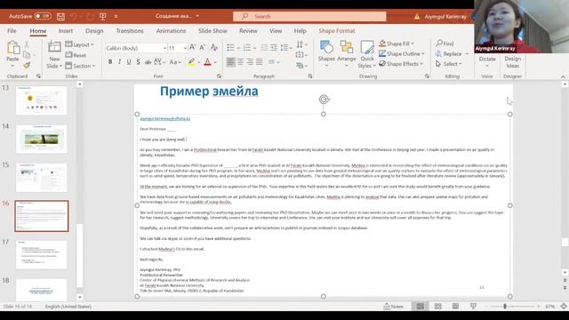Click the Fit slide to window icon
The image size is (569, 320).
[563, 306]
